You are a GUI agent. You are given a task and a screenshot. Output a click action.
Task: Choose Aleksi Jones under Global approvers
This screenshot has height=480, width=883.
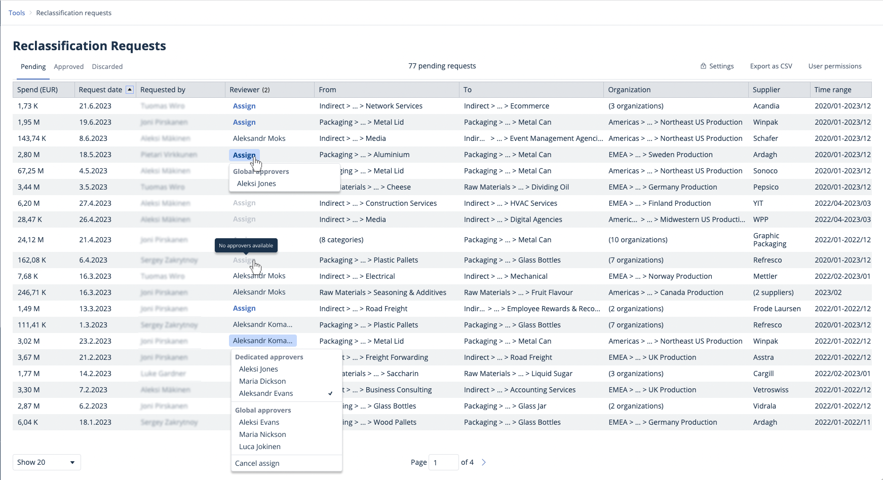256,183
